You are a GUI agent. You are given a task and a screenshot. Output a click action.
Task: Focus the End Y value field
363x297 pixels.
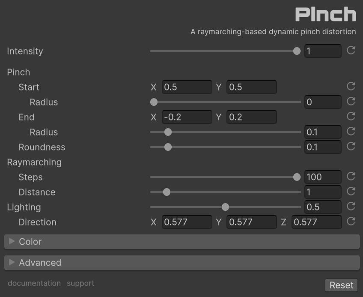tap(252, 117)
